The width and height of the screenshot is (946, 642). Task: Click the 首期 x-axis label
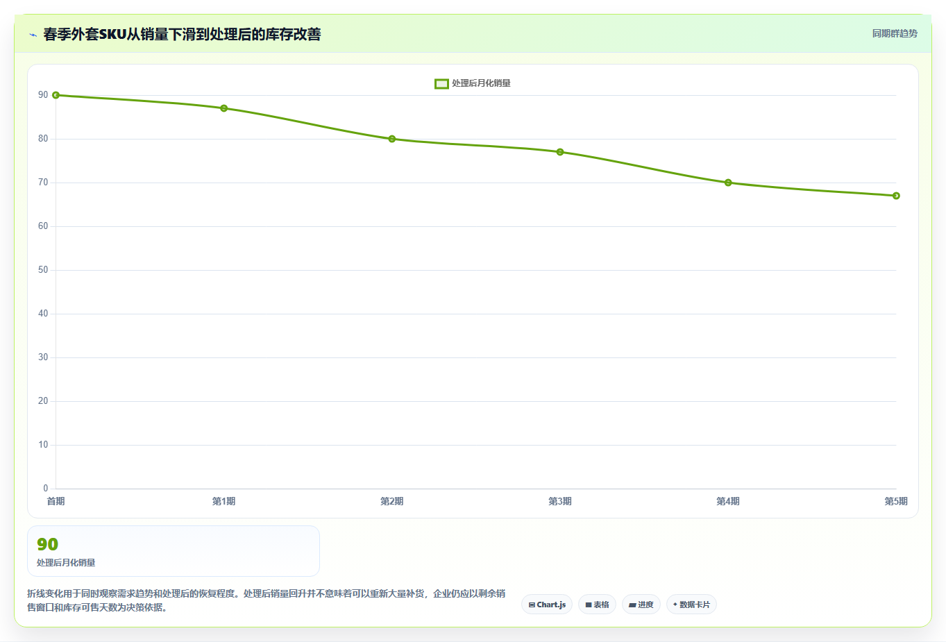click(x=56, y=501)
